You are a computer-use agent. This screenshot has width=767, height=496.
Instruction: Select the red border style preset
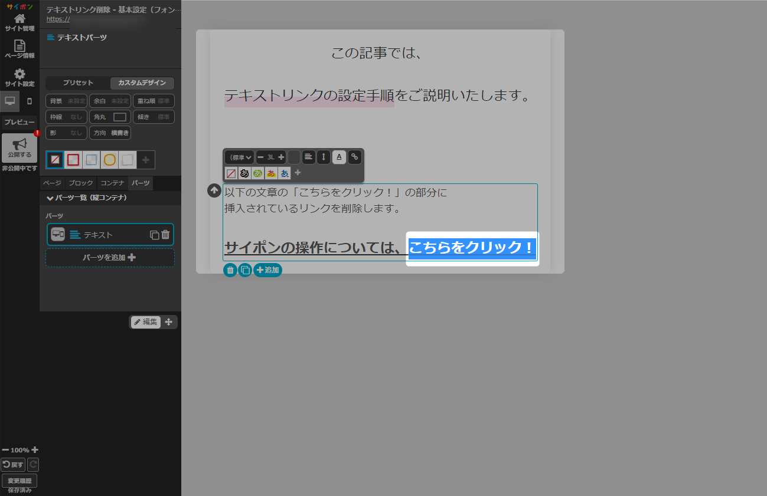[73, 159]
